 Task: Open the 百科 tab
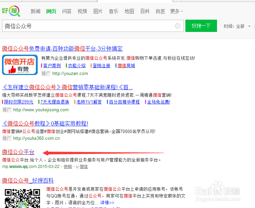[x=145, y=11]
